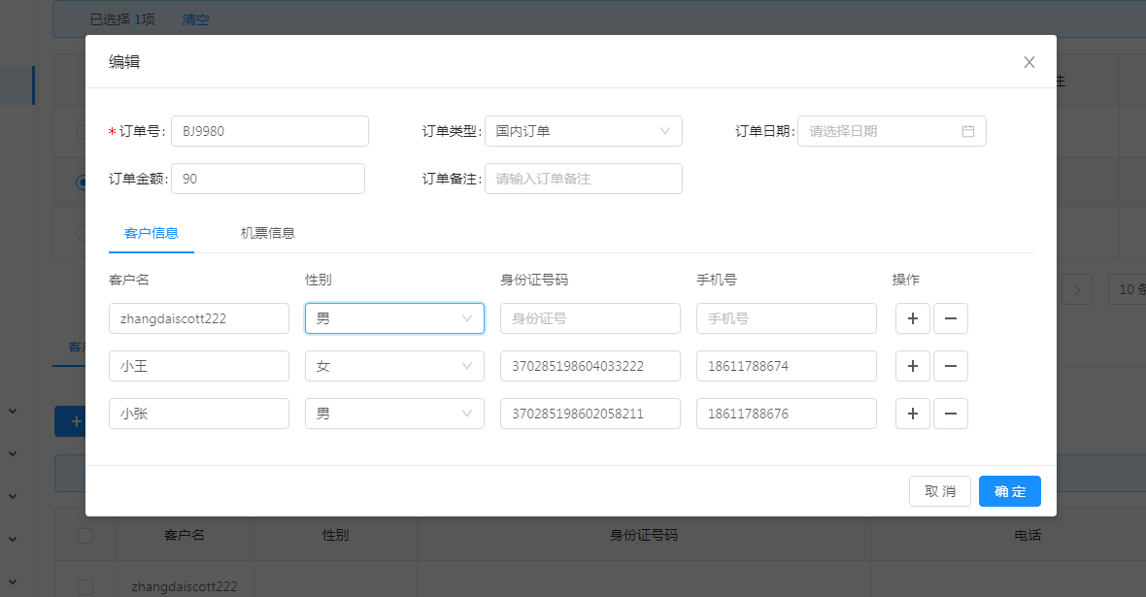1146x597 pixels.
Task: Click the add row icon beside zhangdaiscott222
Action: 912,317
